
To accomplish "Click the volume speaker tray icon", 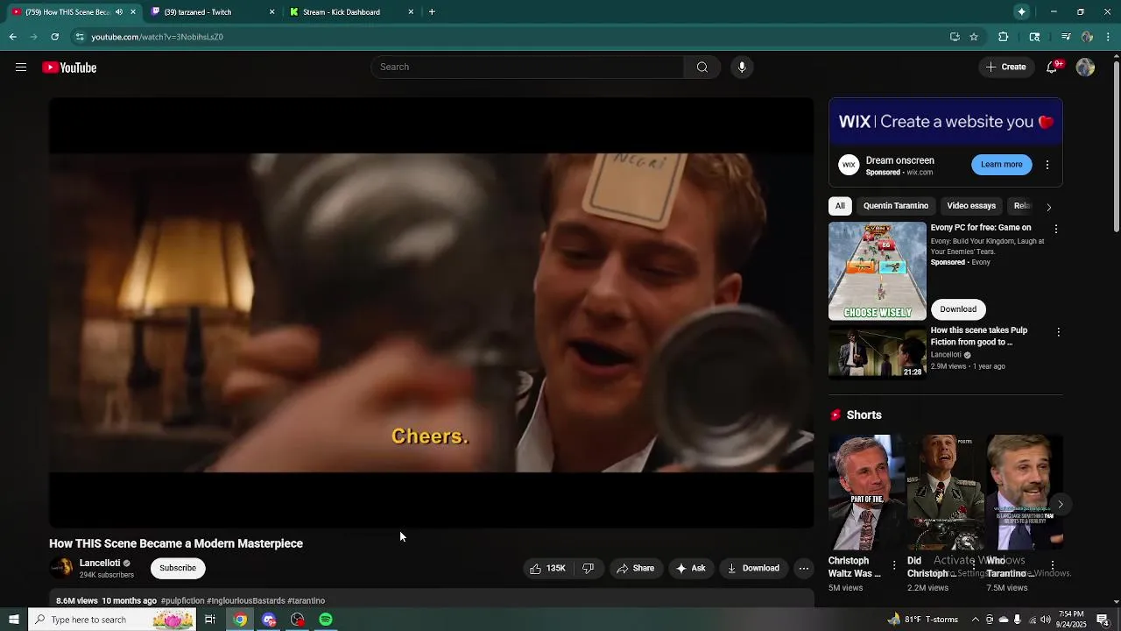I will [1045, 620].
